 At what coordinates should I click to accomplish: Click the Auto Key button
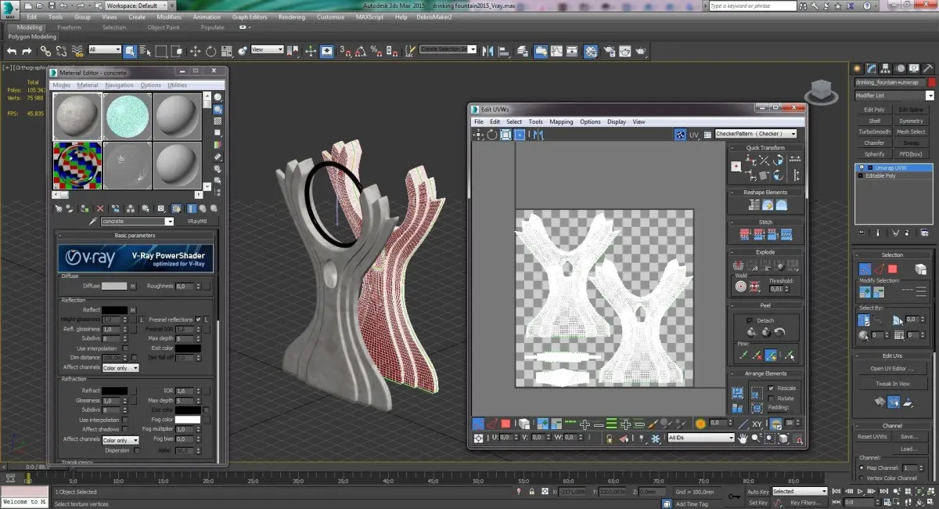pyautogui.click(x=757, y=492)
